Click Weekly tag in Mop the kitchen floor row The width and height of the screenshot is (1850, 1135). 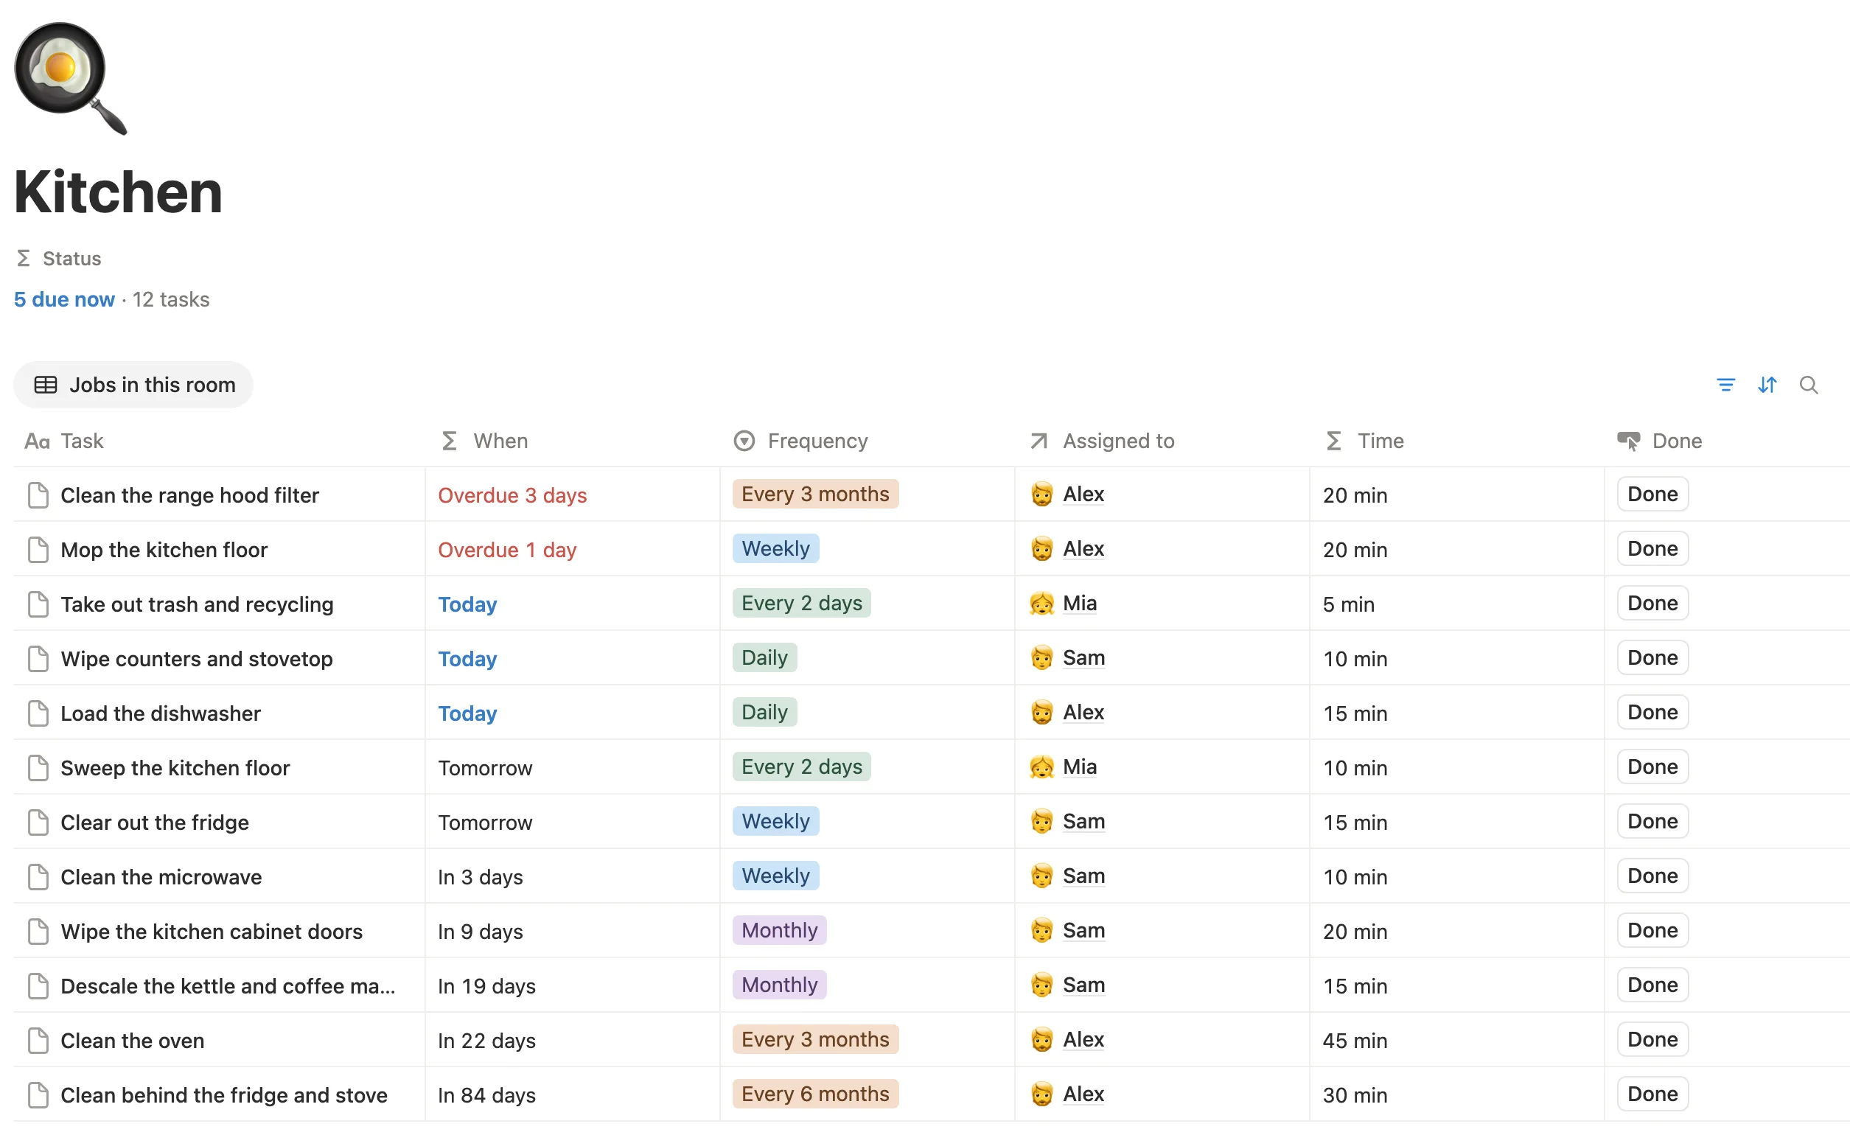pos(775,549)
